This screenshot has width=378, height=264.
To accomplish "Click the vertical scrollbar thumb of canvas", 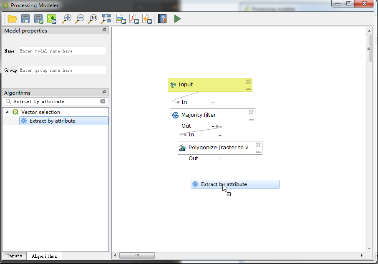I will (x=369, y=48).
